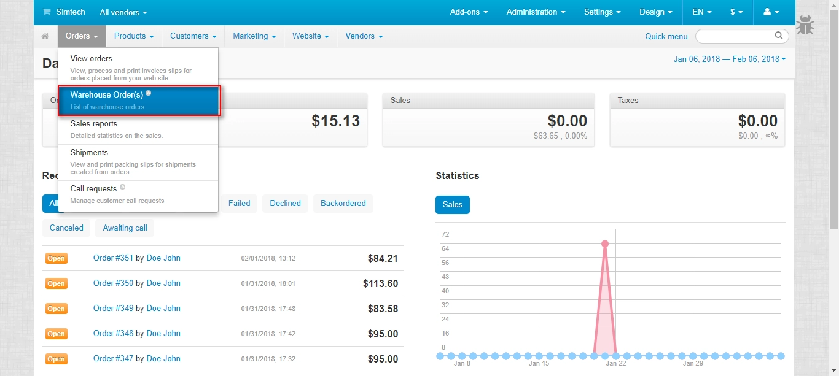This screenshot has height=376, width=839.
Task: Open the $ currency selector
Action: [x=736, y=12]
